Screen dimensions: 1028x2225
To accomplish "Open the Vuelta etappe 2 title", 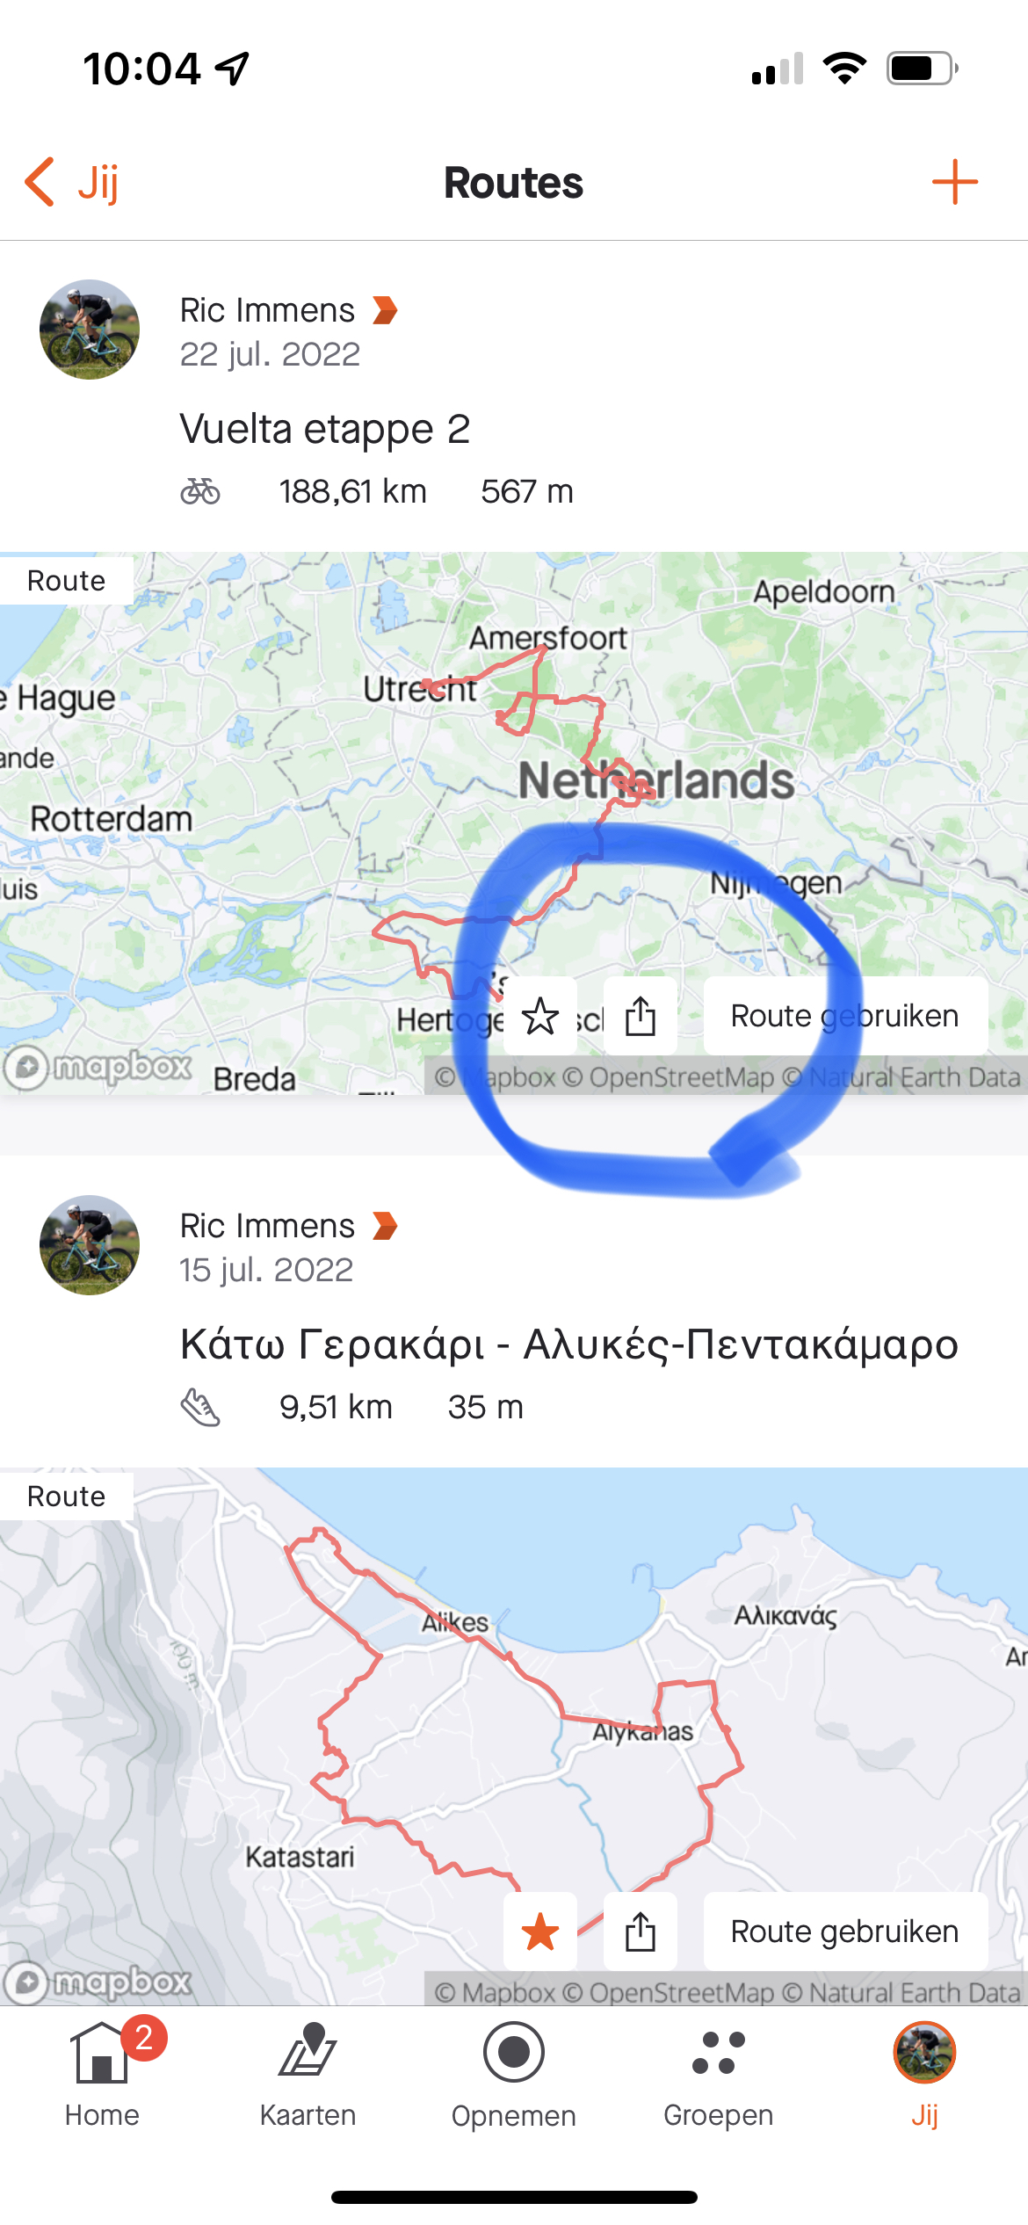I will coord(325,429).
